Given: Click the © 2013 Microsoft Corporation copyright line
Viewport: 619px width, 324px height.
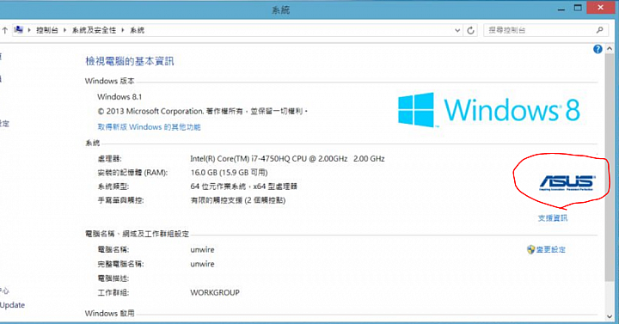Looking at the screenshot, I should tap(202, 111).
